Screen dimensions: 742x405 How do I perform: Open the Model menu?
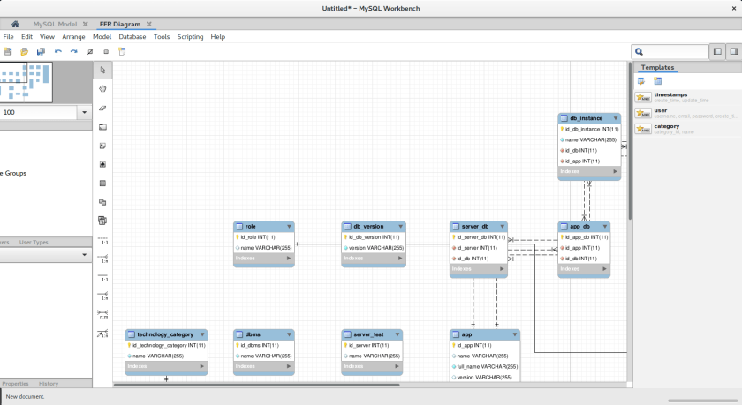pyautogui.click(x=102, y=37)
